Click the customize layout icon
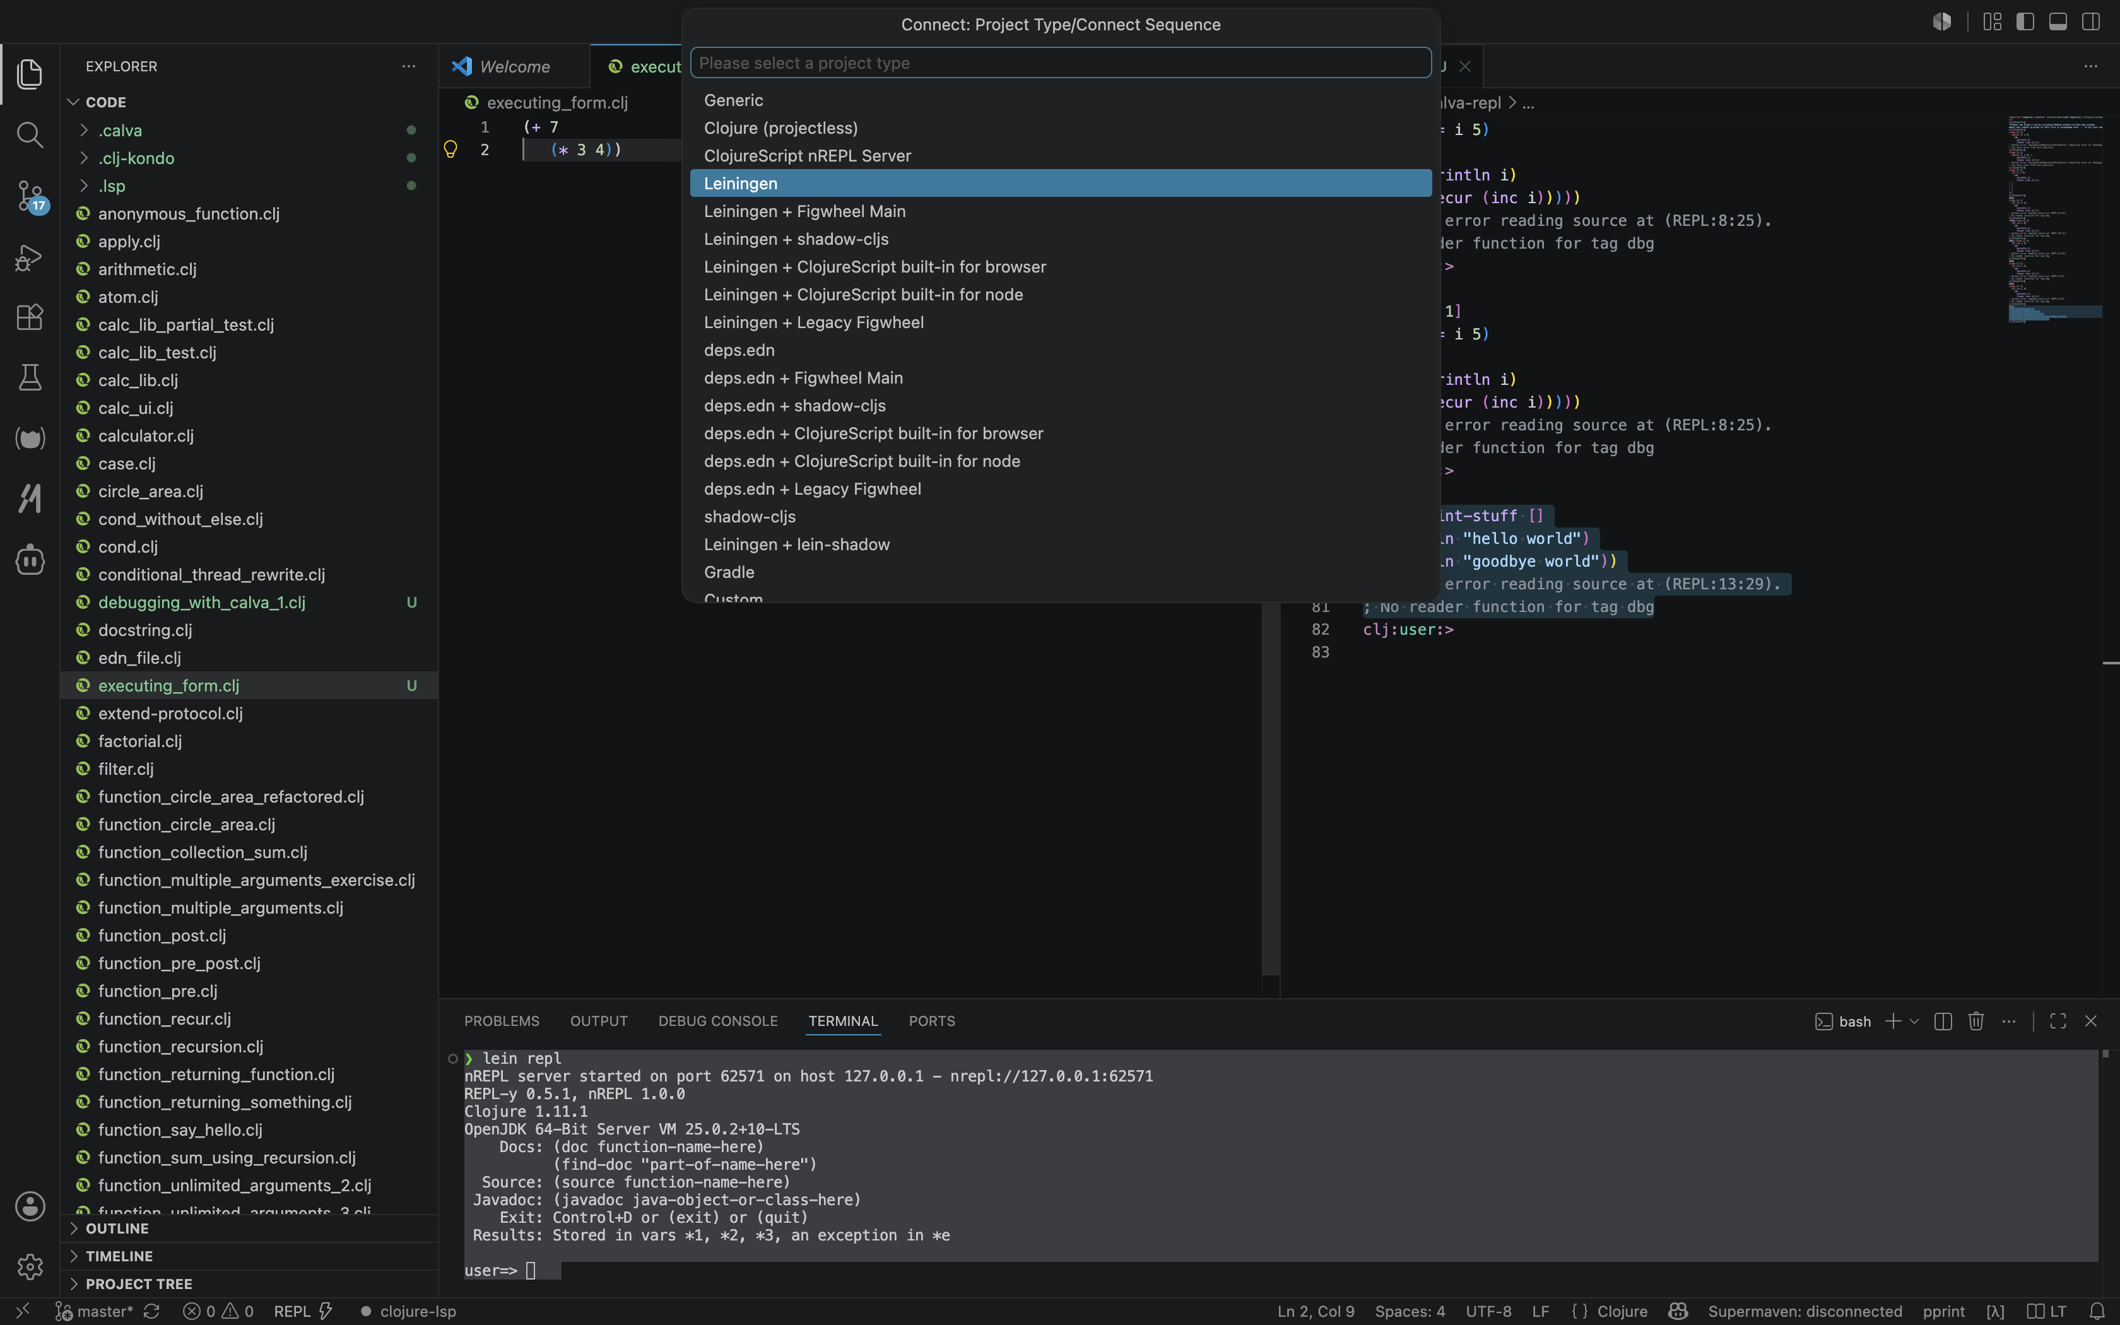The image size is (2120, 1325). coord(1992,22)
